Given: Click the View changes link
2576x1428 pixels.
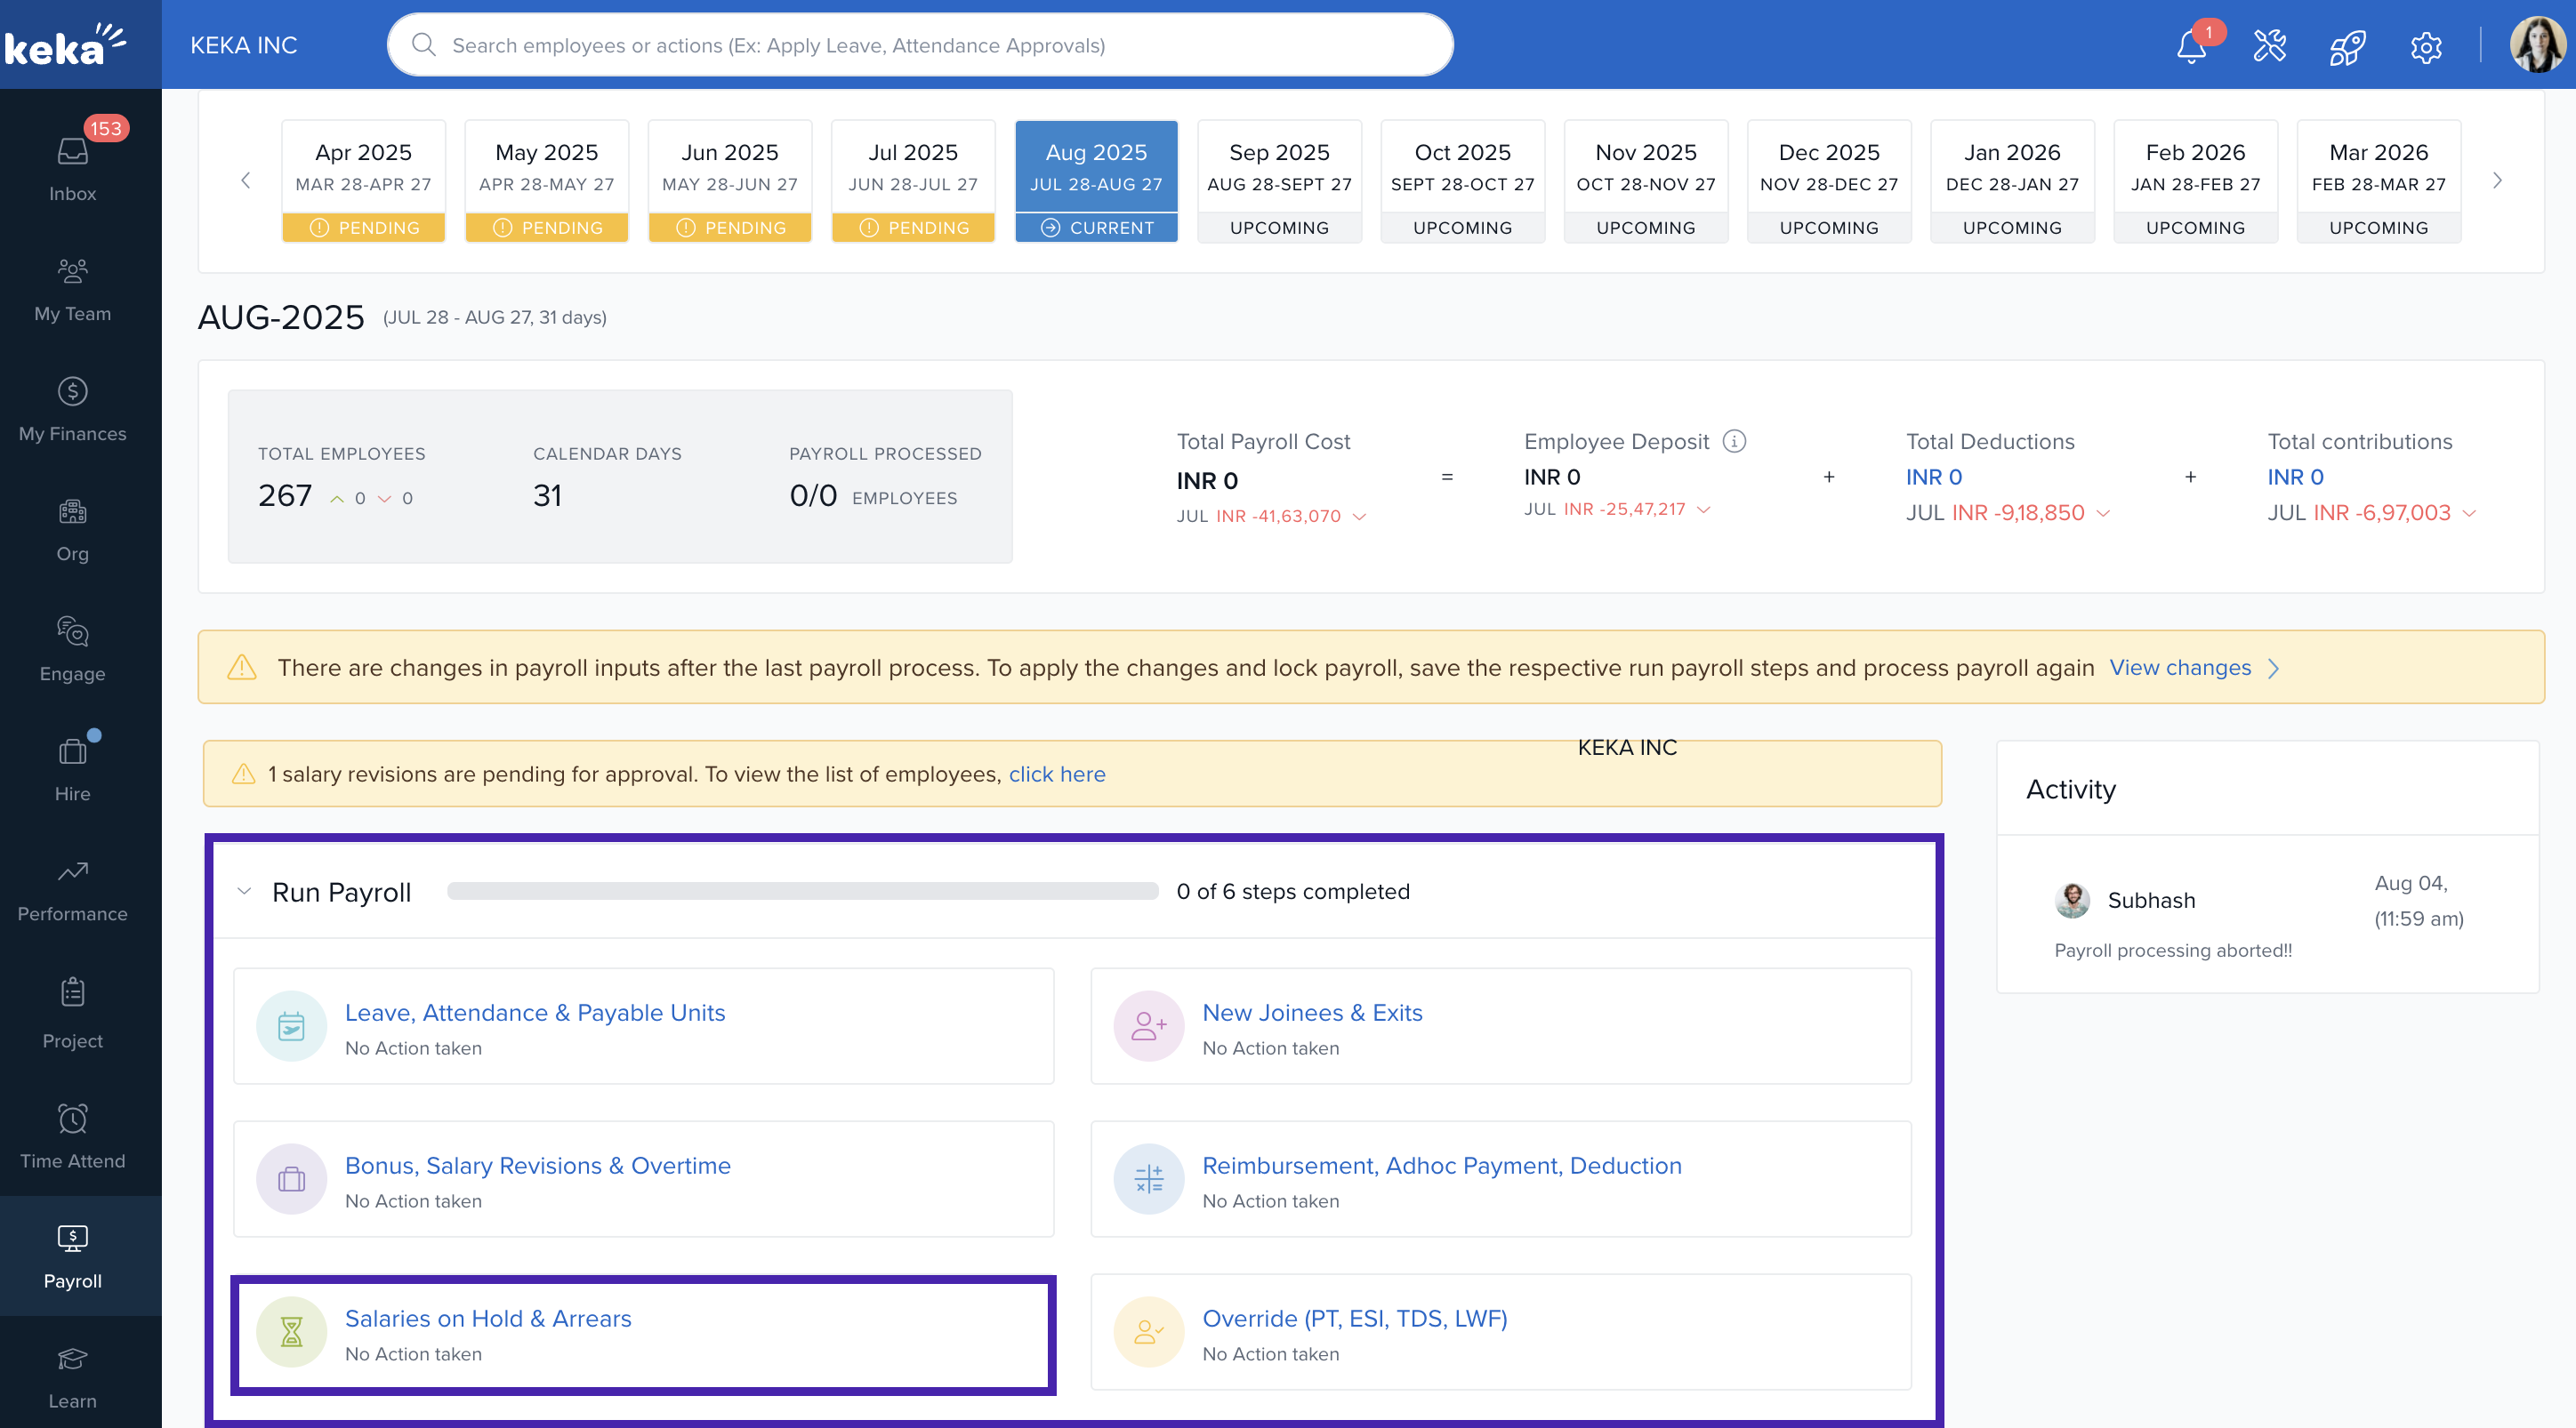Looking at the screenshot, I should tap(2180, 668).
